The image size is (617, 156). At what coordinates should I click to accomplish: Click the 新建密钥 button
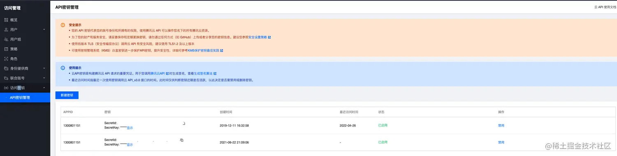67,95
